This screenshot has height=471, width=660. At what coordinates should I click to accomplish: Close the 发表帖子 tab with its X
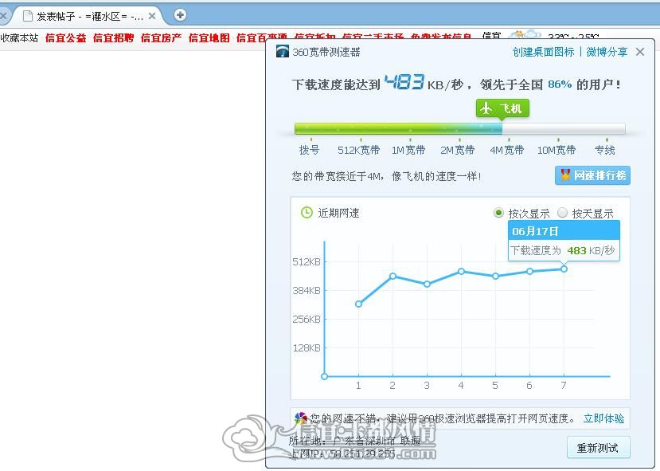coord(152,16)
